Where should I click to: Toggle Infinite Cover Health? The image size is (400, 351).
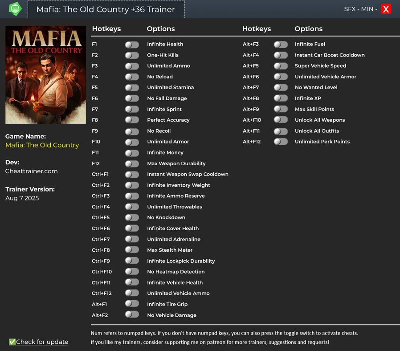pyautogui.click(x=132, y=228)
